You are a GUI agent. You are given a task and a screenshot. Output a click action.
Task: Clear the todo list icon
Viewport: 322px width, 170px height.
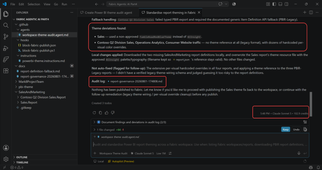tap(305, 122)
